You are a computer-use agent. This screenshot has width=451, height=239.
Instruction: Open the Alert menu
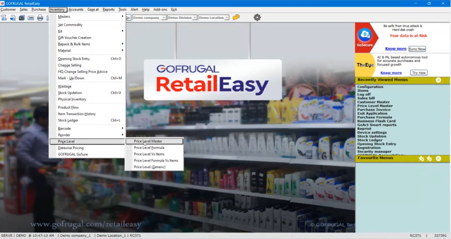(134, 9)
